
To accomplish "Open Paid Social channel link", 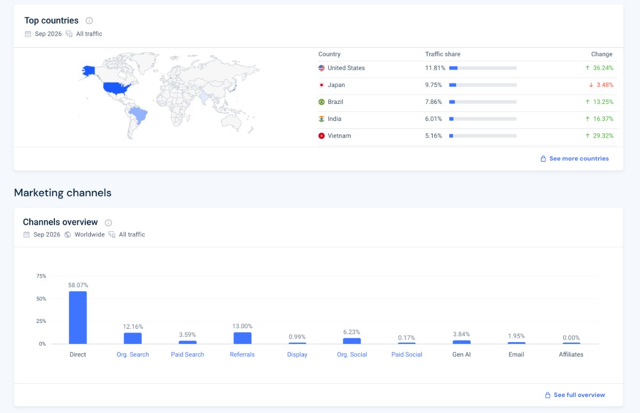I will coord(407,355).
